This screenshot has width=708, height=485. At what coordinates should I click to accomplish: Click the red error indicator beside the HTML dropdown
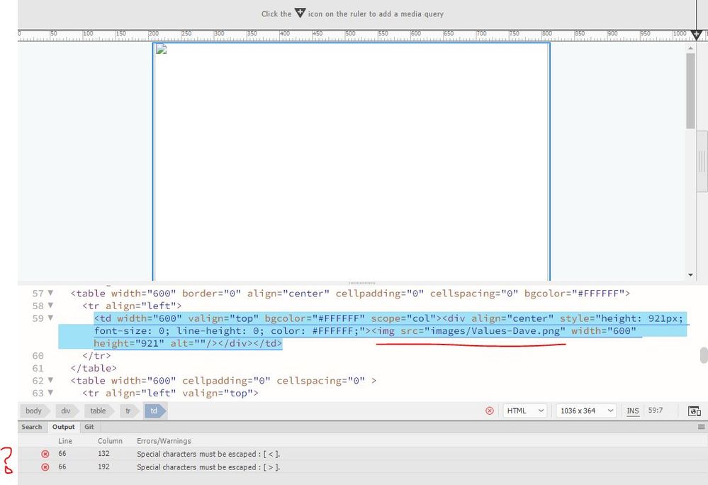pos(489,411)
